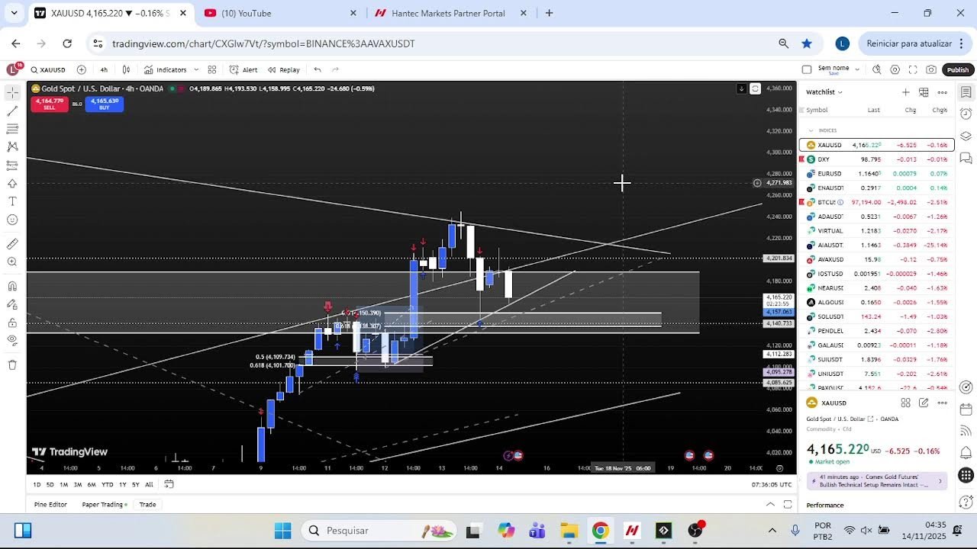Click the blue BUY price button
The height and width of the screenshot is (549, 977).
pyautogui.click(x=105, y=104)
